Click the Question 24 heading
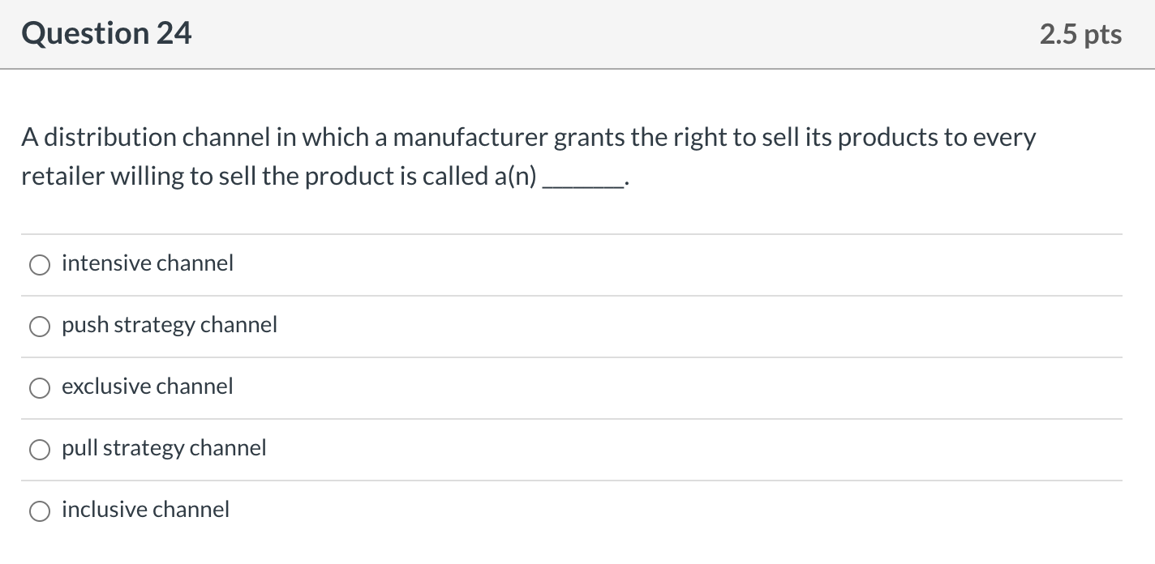This screenshot has width=1155, height=564. pos(106,33)
